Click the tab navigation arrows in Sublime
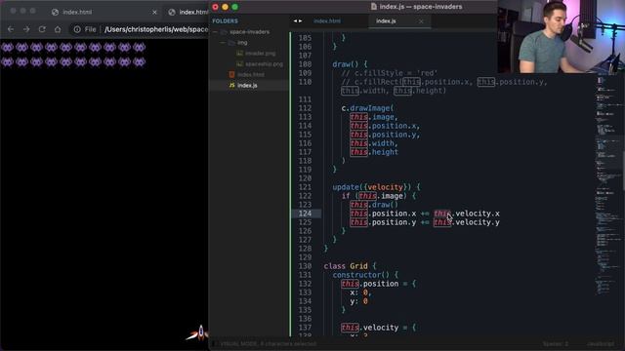Viewport: 625px width, 351px height. coord(298,21)
